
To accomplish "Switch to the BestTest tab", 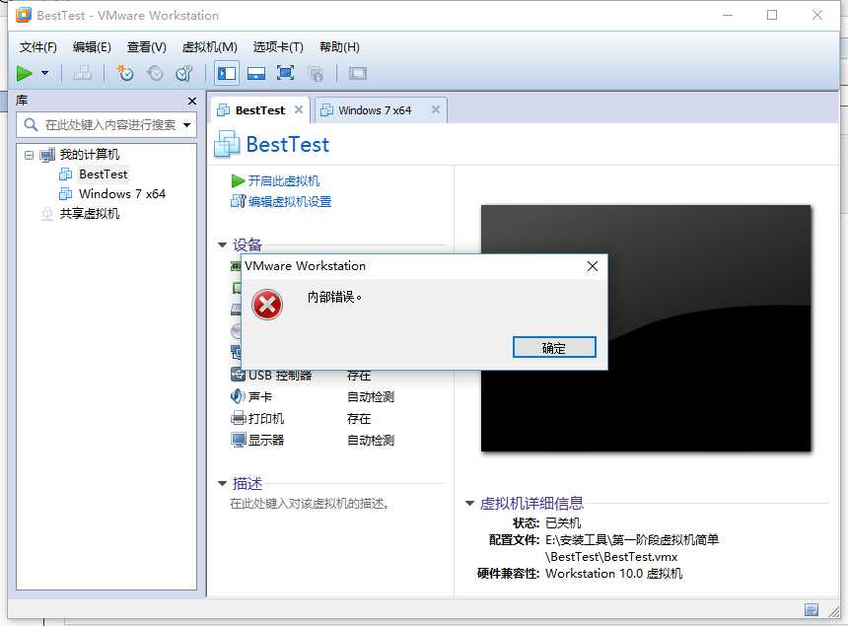I will pos(260,110).
